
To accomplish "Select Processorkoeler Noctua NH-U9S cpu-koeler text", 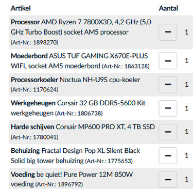I will click(75, 80).
